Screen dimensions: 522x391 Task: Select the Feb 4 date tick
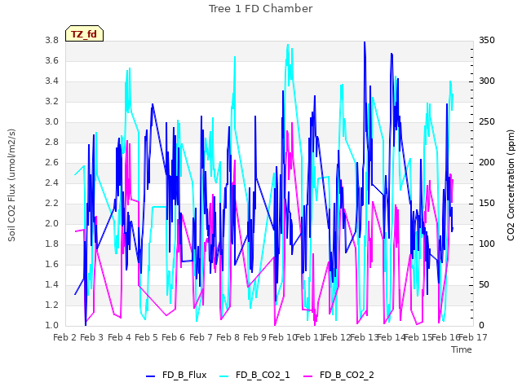119,337
